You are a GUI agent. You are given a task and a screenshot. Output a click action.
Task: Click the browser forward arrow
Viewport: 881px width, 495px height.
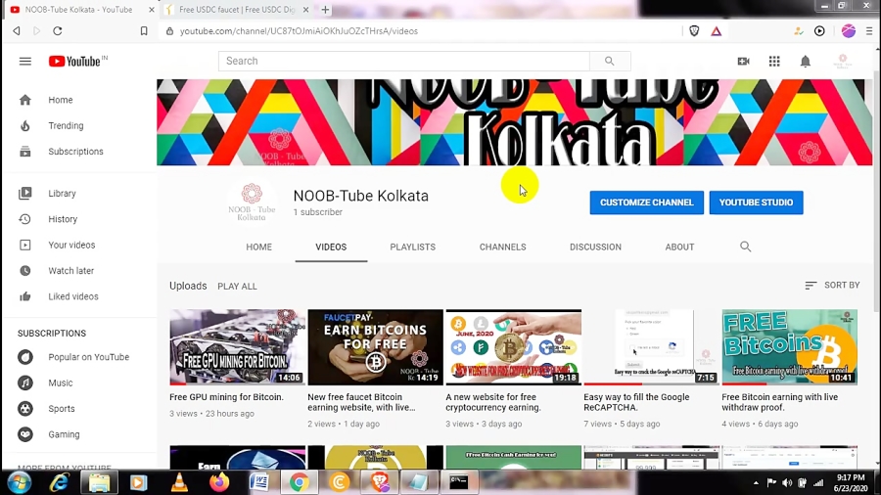(x=37, y=31)
